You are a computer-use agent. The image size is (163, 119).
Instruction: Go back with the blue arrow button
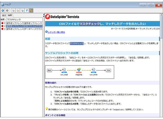[3, 10]
